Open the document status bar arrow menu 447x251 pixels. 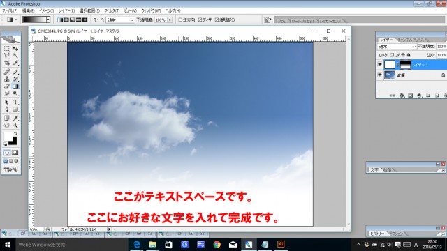click(109, 229)
